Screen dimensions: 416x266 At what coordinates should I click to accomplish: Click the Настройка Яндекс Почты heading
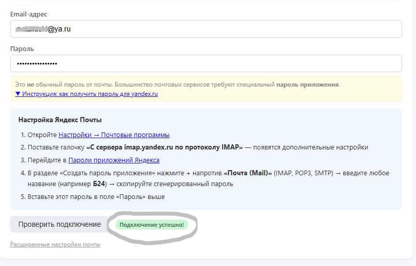point(60,120)
